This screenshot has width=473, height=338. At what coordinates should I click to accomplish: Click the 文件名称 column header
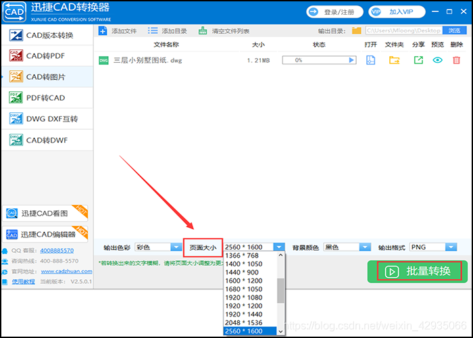pyautogui.click(x=166, y=45)
